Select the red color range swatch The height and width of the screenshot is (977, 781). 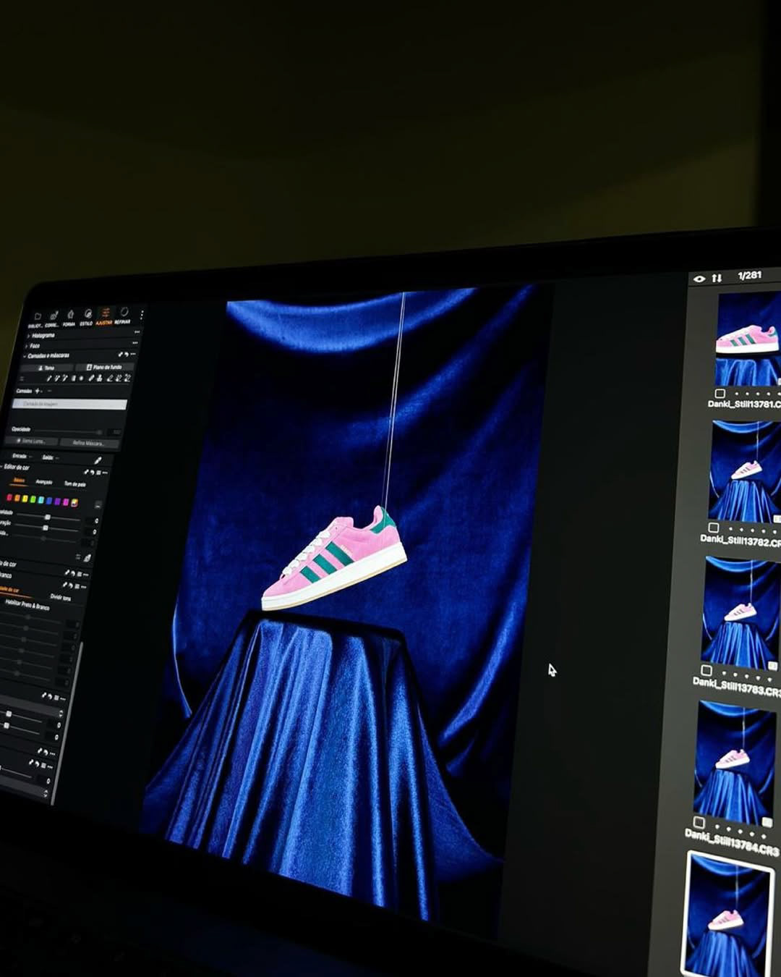point(9,497)
